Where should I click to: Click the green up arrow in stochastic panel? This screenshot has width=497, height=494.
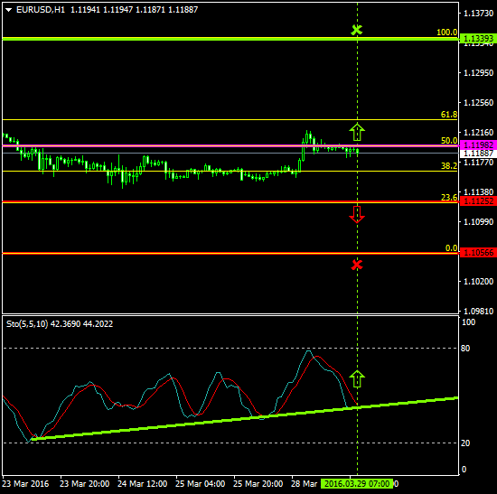357,378
